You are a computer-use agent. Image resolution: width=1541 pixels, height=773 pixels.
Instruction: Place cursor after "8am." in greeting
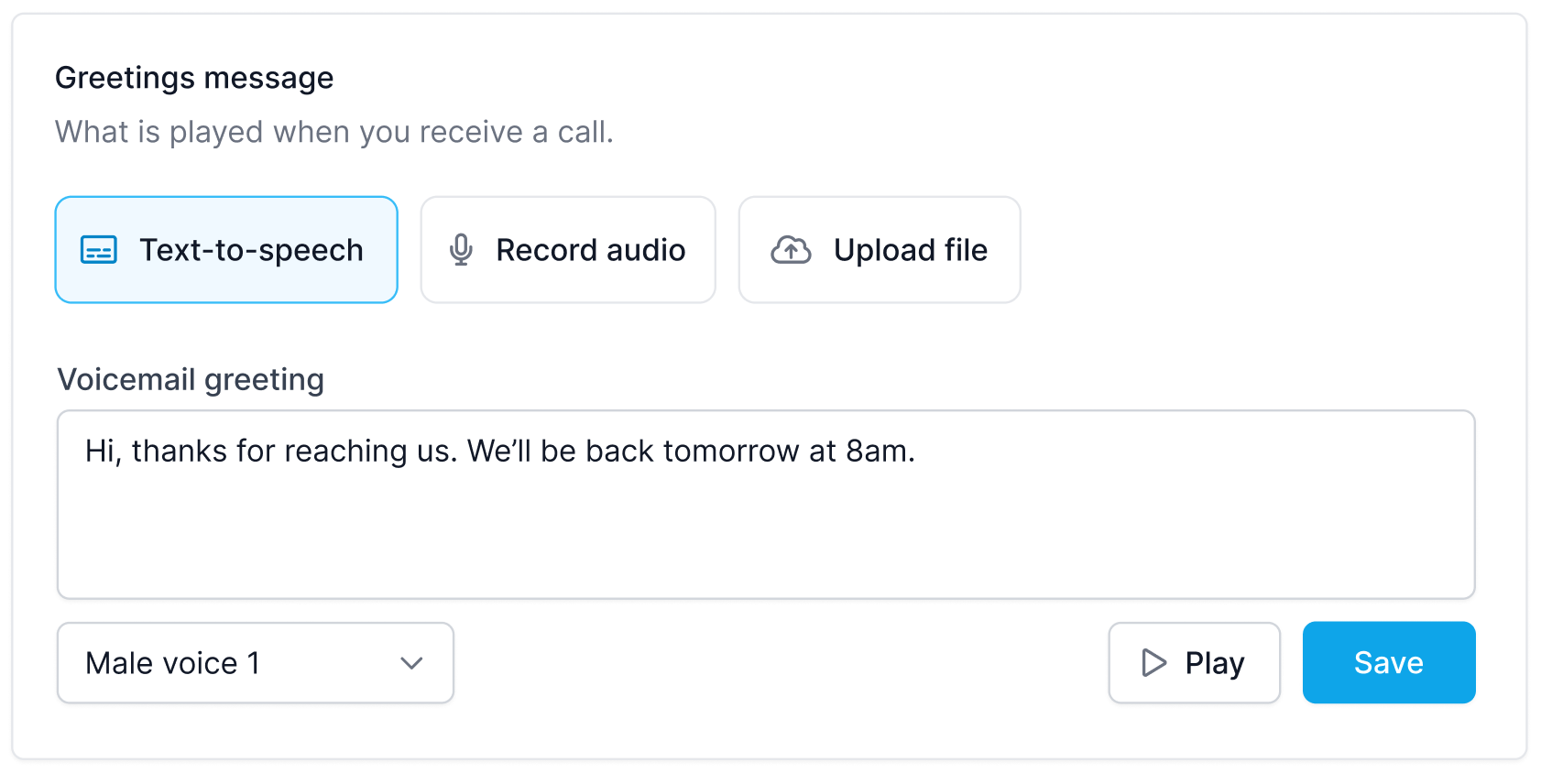point(917,452)
